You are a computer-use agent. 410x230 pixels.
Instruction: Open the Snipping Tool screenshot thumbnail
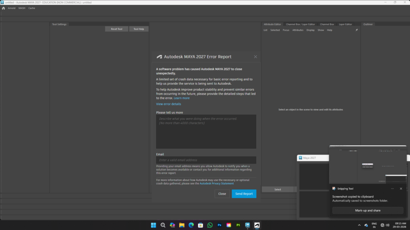point(368,165)
